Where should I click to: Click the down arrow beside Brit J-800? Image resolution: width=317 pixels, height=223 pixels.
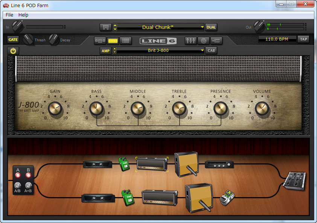[x=114, y=52]
